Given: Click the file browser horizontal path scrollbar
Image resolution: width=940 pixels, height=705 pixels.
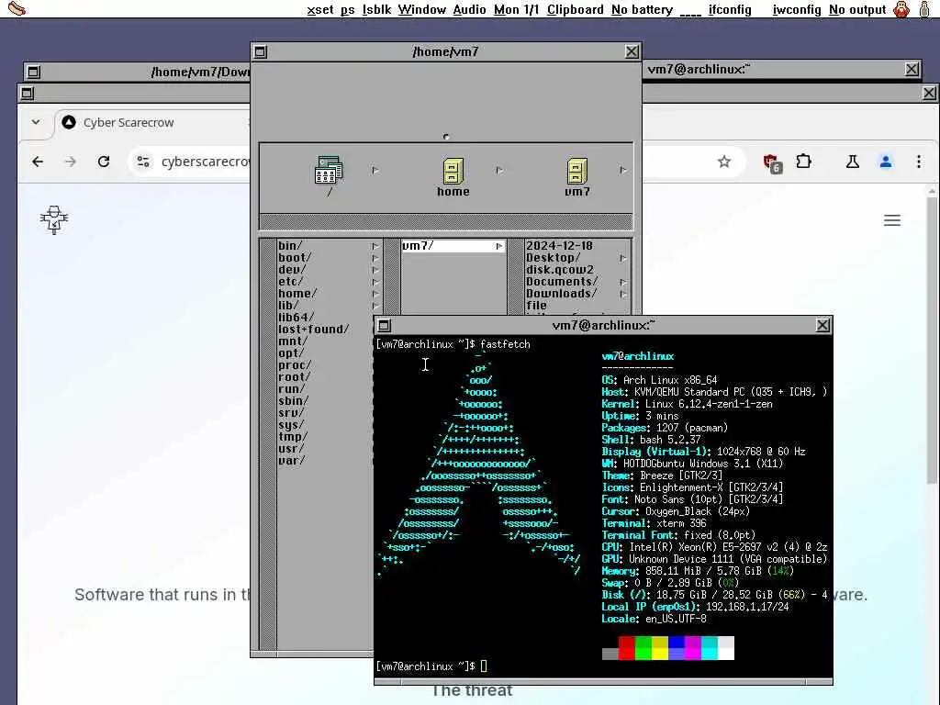Looking at the screenshot, I should coord(445,222).
